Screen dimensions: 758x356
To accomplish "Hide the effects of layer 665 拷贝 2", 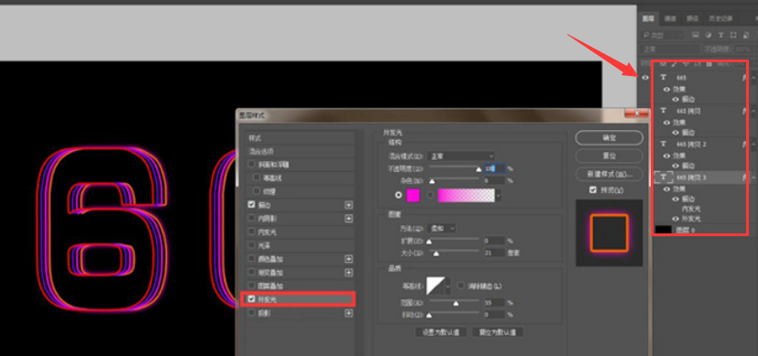I will tap(667, 156).
